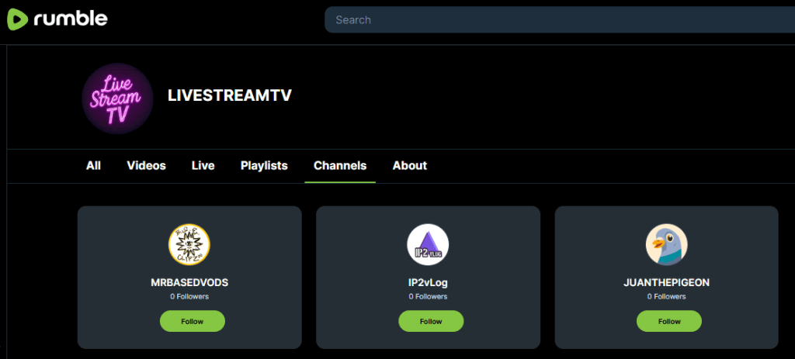The height and width of the screenshot is (359, 795).
Task: Click the MRBASEDVODS channel name
Action: (x=189, y=283)
